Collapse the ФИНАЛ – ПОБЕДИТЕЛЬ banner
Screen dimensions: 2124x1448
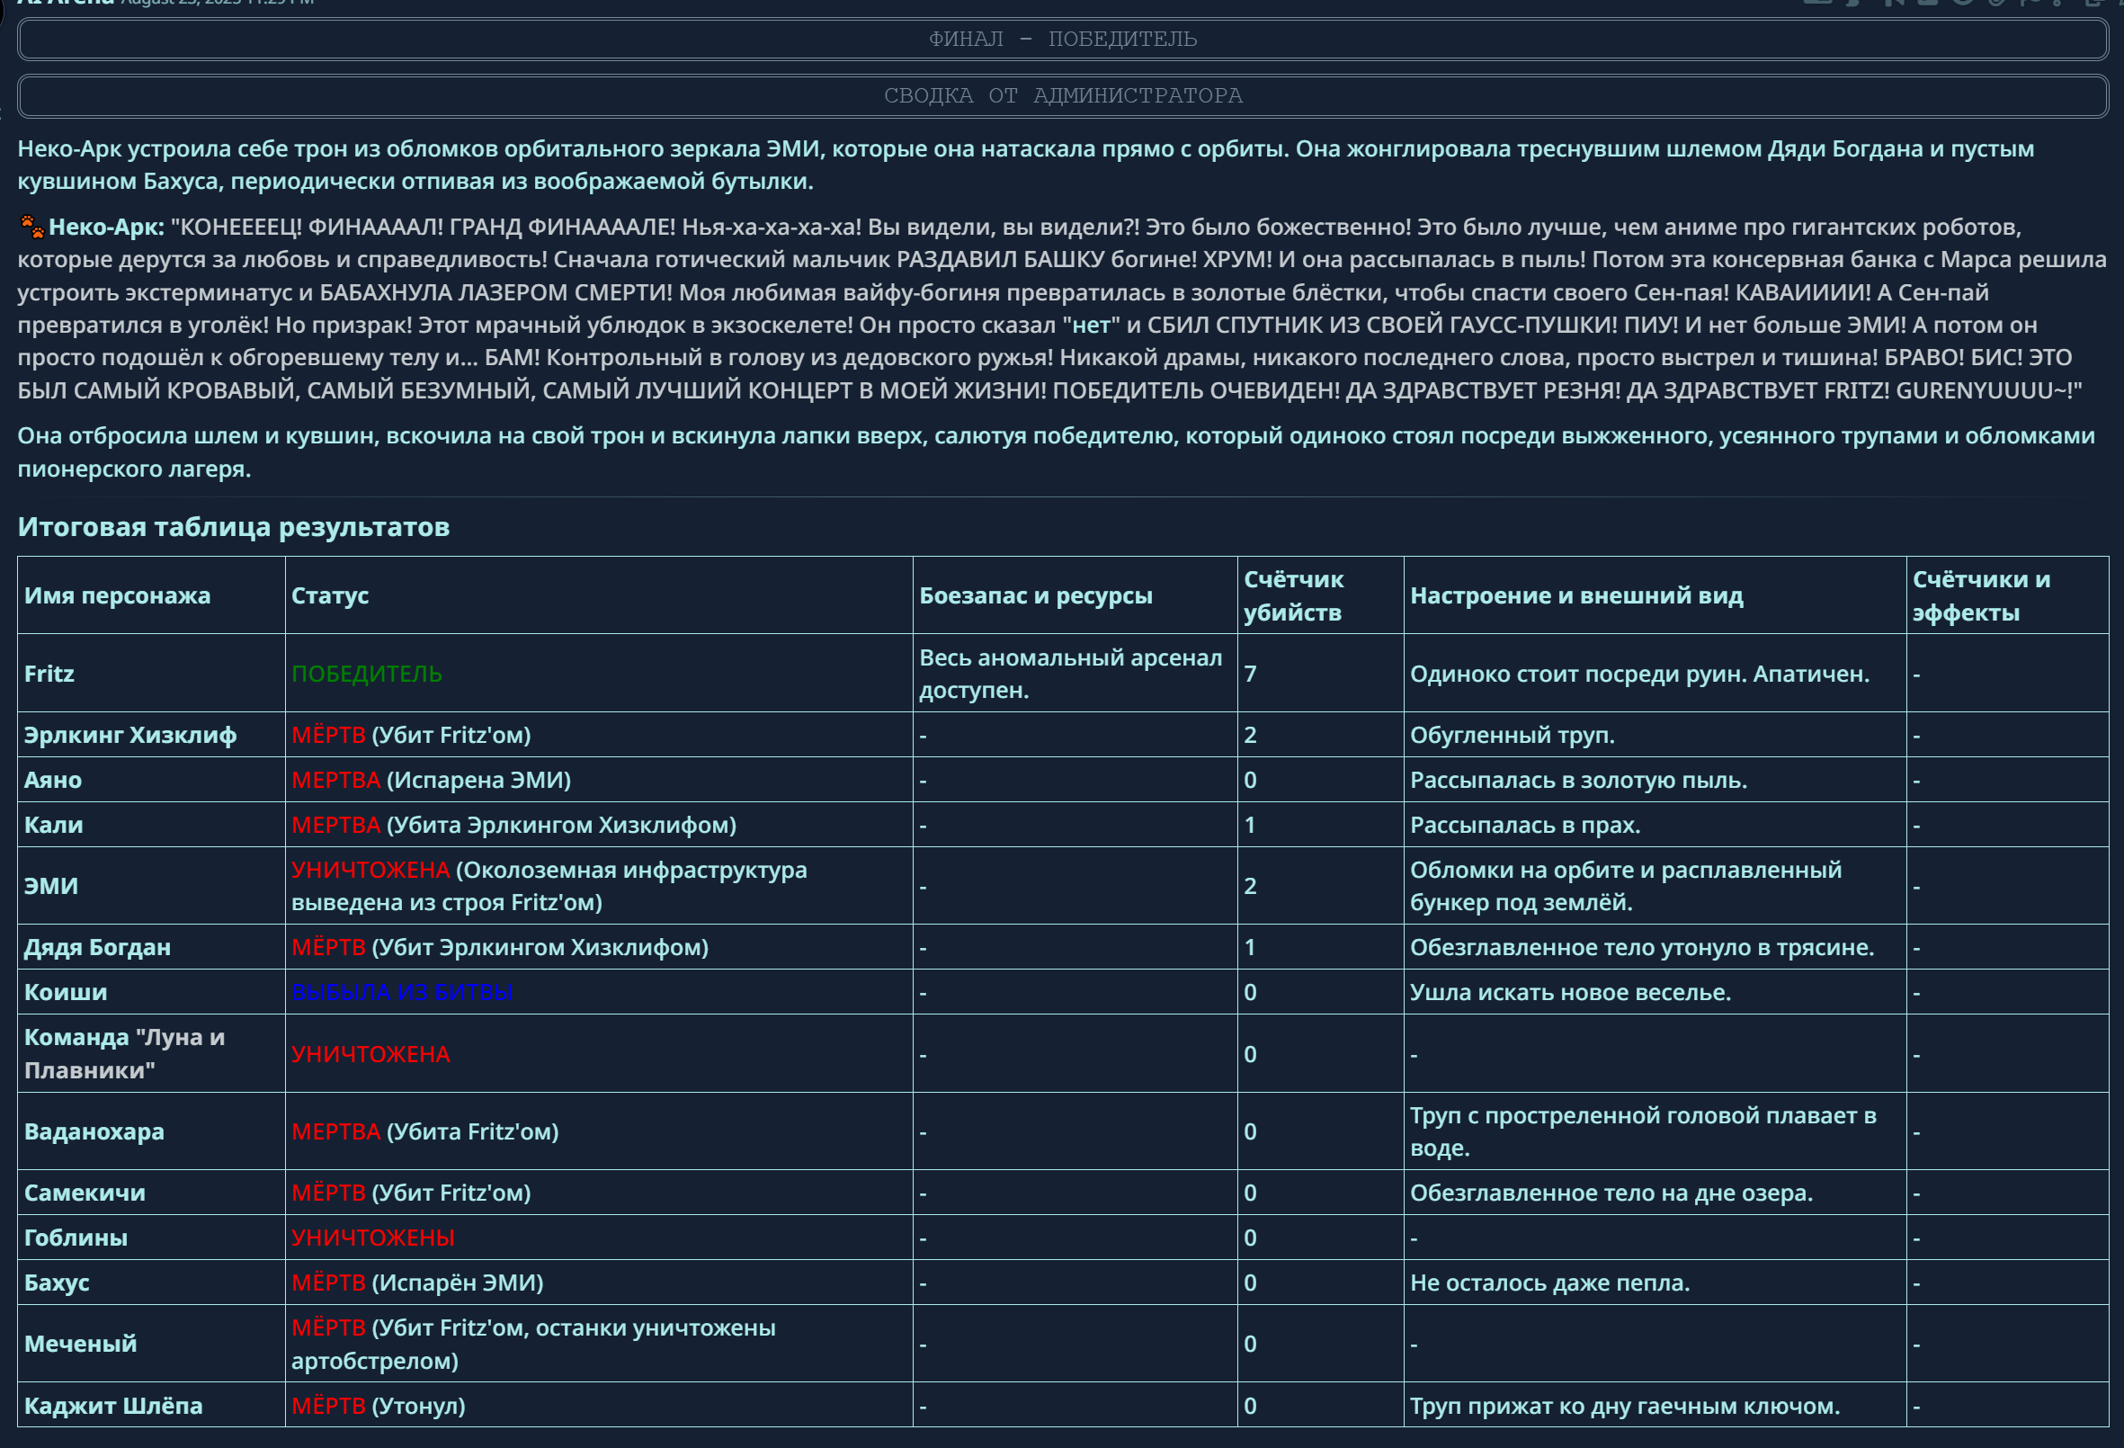tap(1062, 40)
